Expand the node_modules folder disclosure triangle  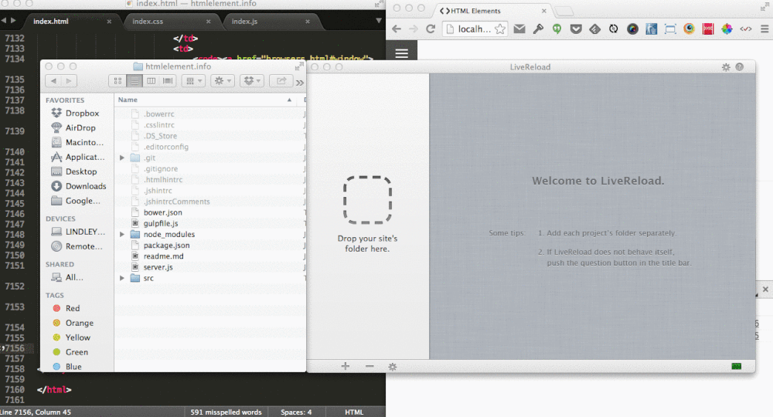(x=122, y=234)
